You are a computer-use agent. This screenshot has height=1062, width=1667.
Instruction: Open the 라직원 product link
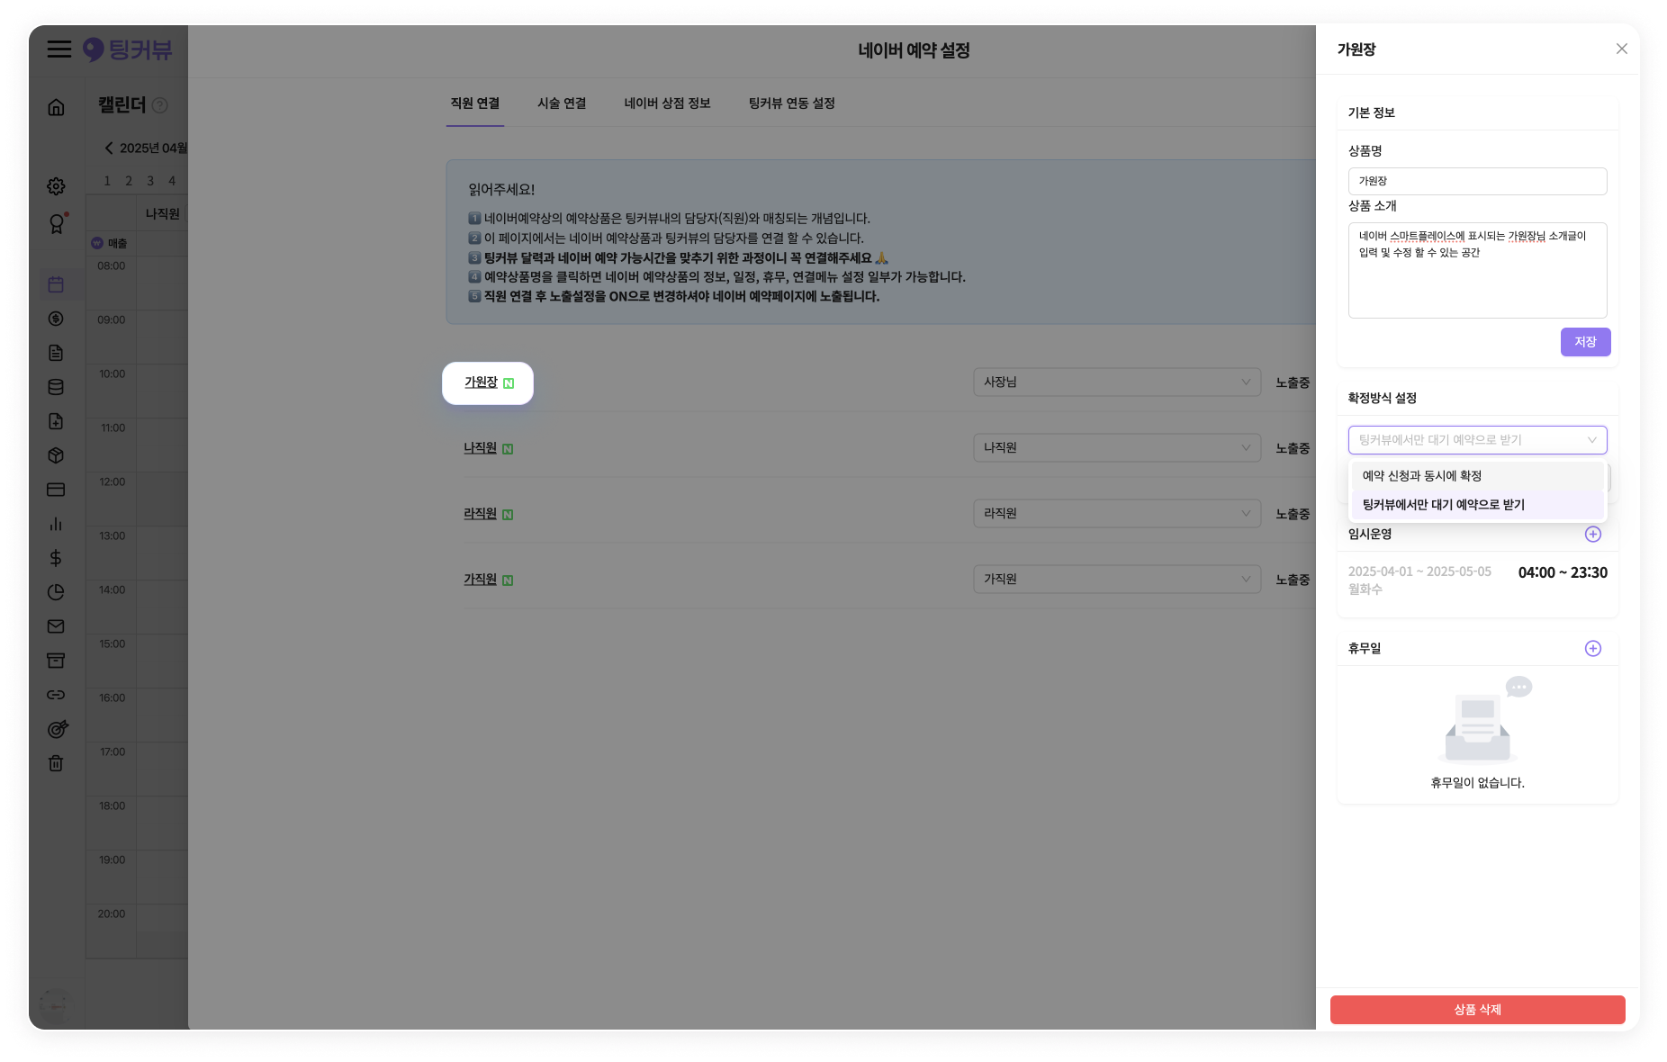(x=480, y=514)
